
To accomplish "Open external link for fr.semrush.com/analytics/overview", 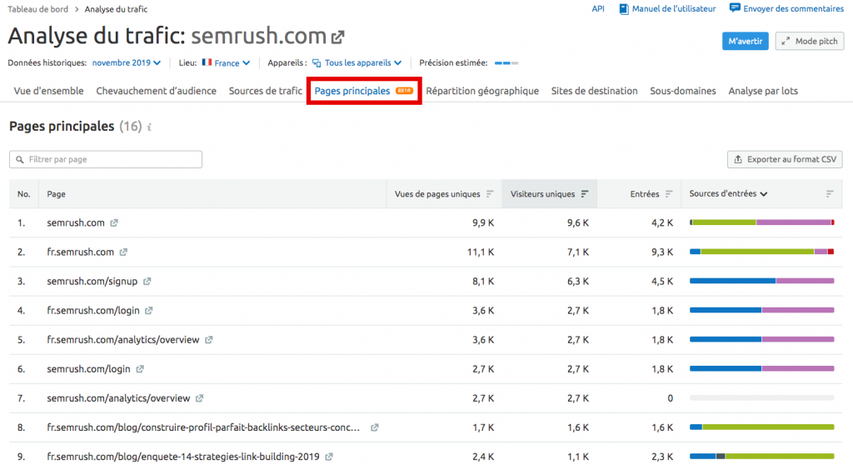I will [208, 340].
